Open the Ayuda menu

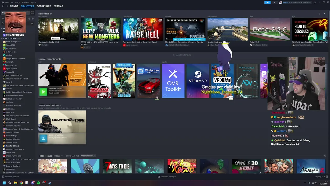(34, 2)
